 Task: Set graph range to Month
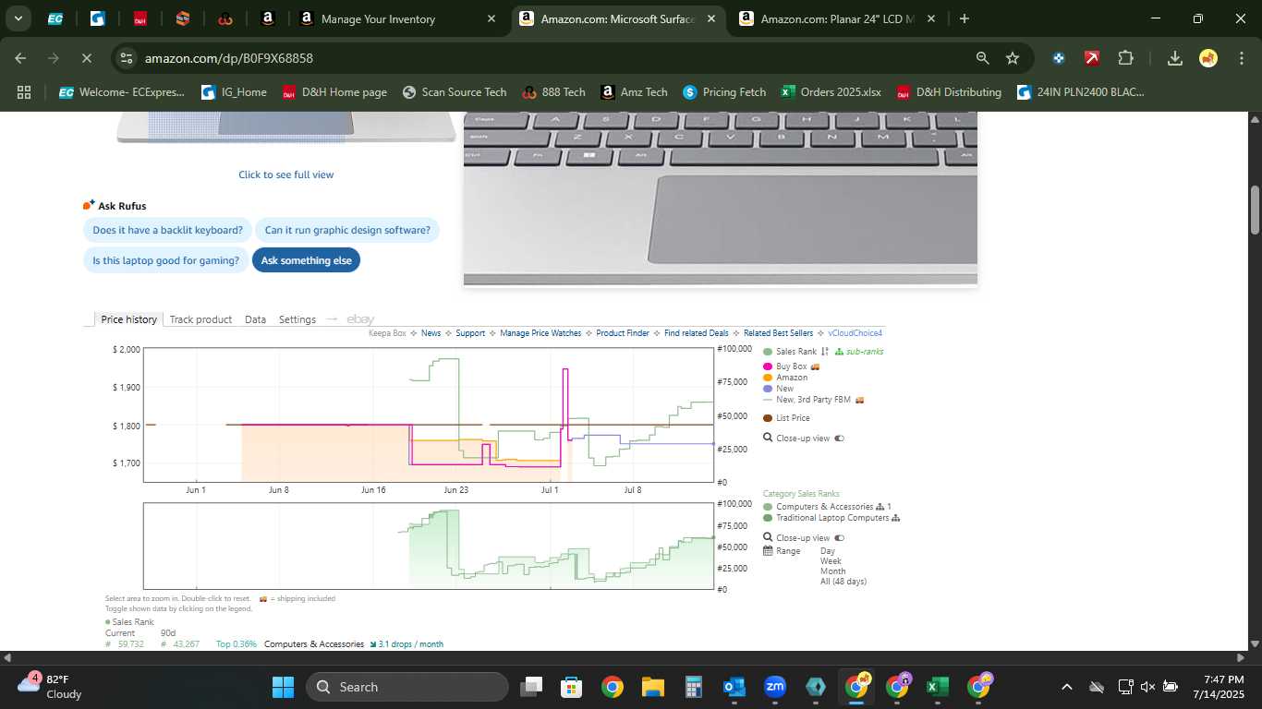tap(832, 571)
